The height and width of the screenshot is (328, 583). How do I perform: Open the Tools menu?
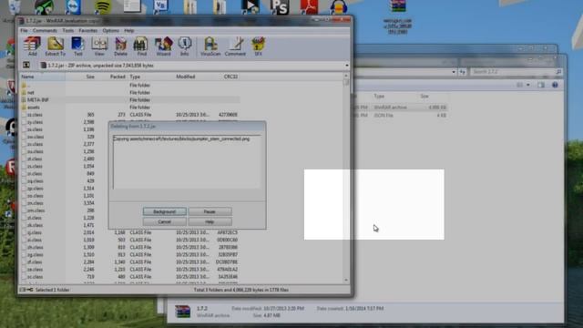(x=67, y=30)
